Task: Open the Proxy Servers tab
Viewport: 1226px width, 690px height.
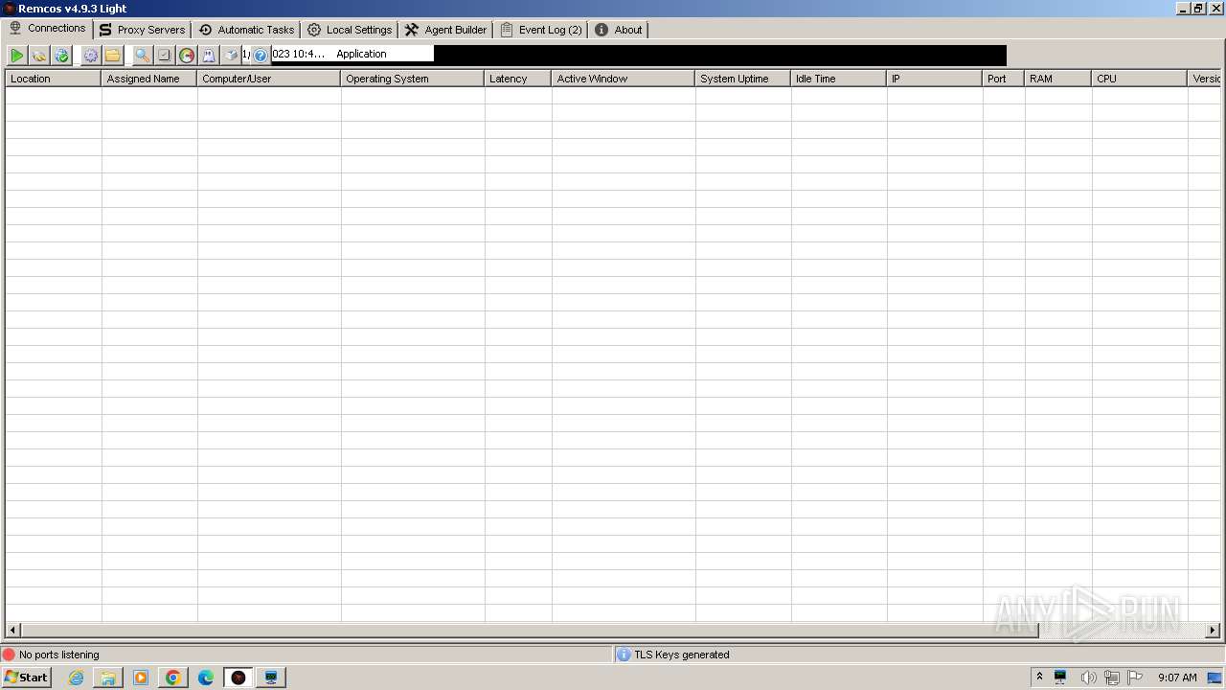Action: pos(143,30)
